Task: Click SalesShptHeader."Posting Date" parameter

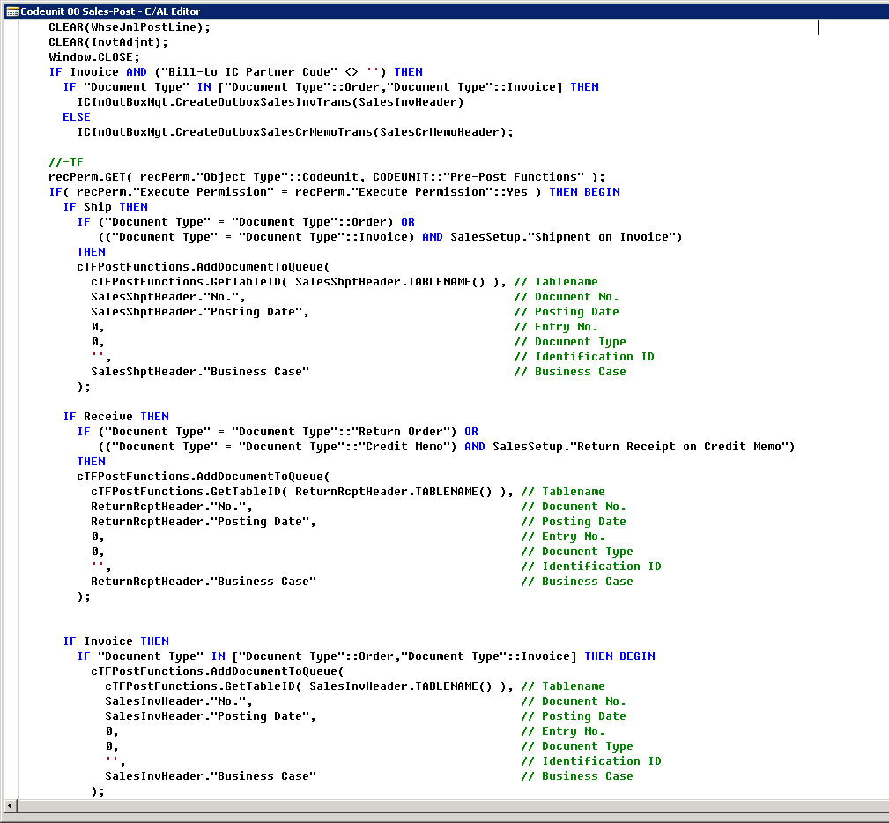Action: [x=199, y=311]
